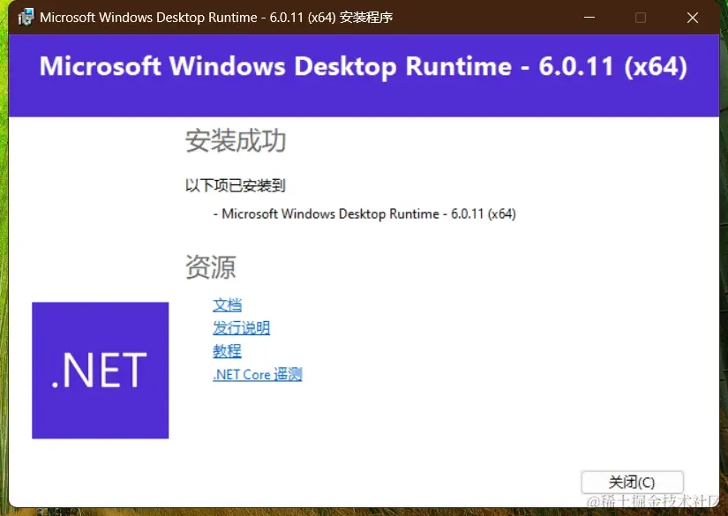
Task: Open the .NET Core 遥测 link
Action: pos(258,374)
